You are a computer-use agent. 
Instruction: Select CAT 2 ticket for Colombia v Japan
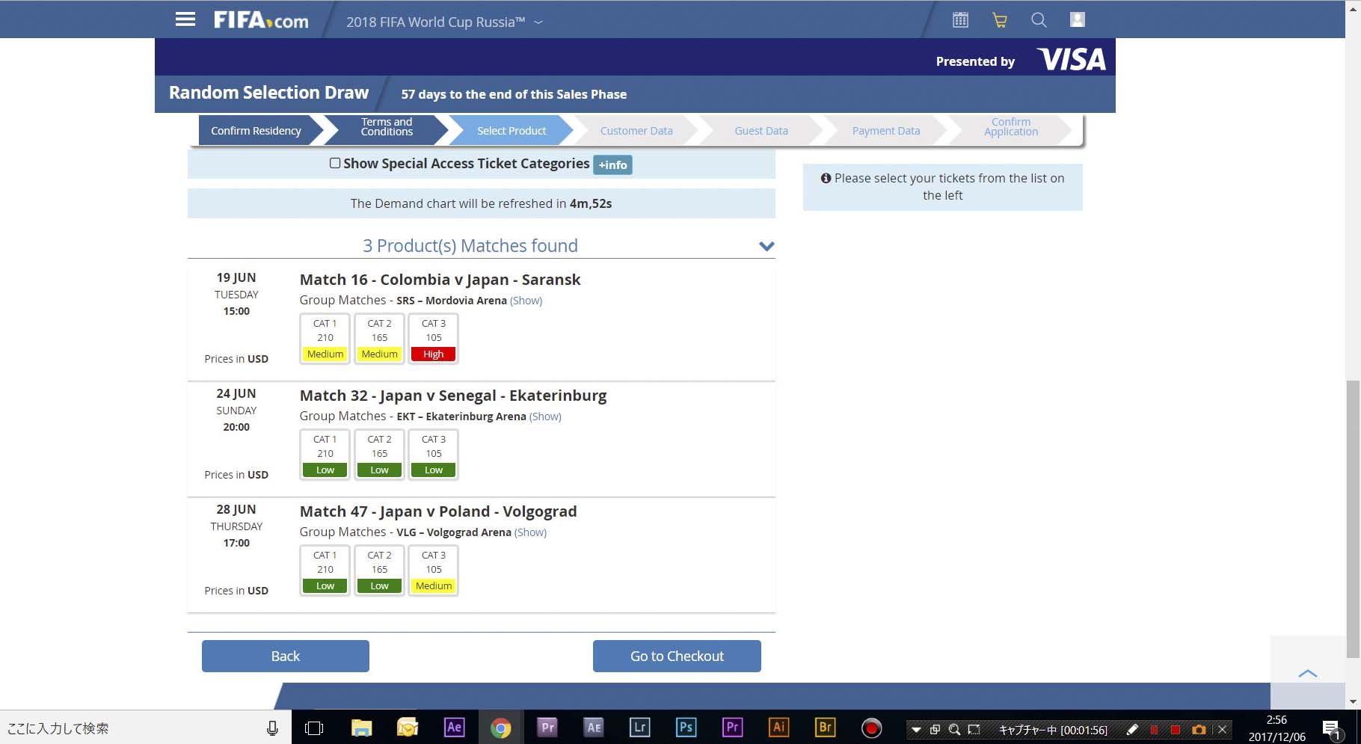(x=380, y=339)
